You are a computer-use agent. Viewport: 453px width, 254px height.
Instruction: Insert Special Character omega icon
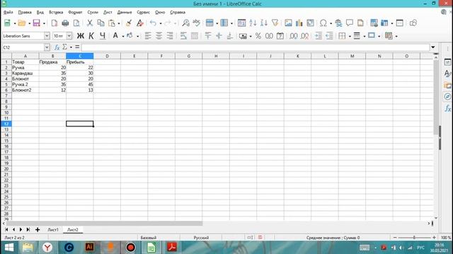tap(323, 23)
